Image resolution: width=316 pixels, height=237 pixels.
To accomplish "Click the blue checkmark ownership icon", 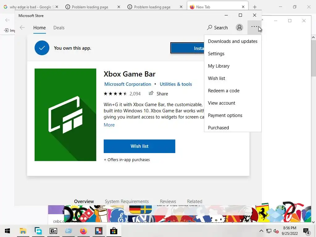I will 42,48.
